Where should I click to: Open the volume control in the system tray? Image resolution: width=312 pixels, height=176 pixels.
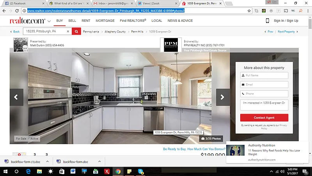coord(282,171)
